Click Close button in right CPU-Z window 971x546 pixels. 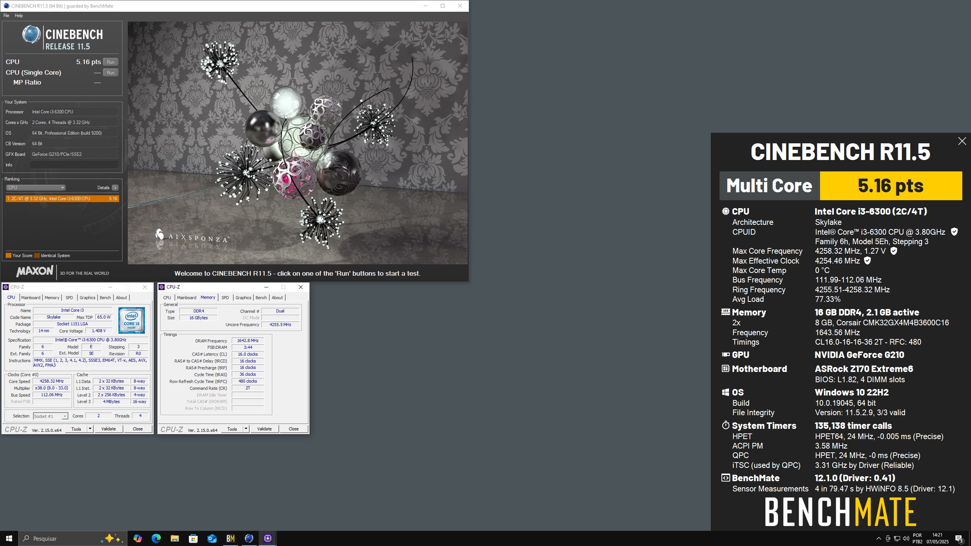[294, 429]
